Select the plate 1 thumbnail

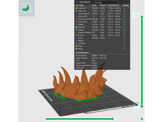[27, 8]
